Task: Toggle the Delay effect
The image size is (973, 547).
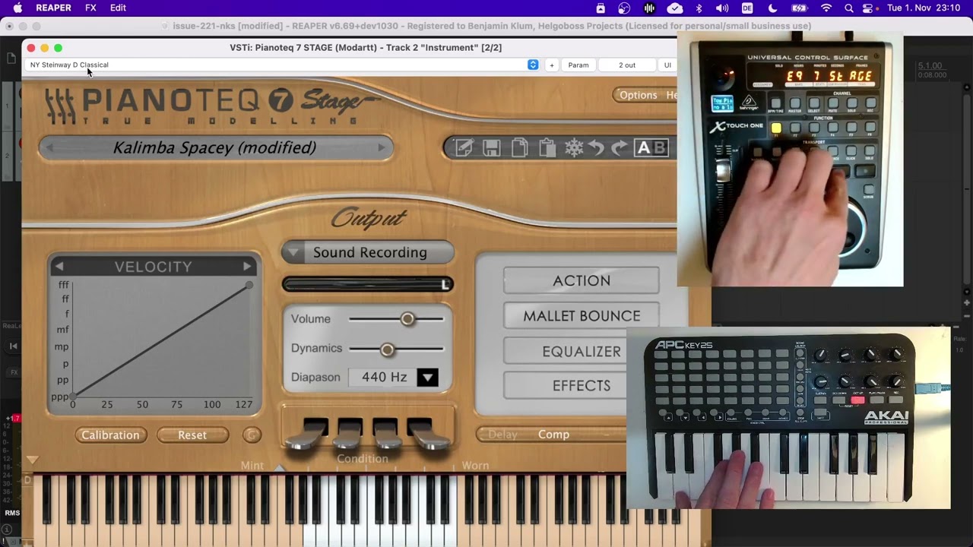Action: pos(502,435)
